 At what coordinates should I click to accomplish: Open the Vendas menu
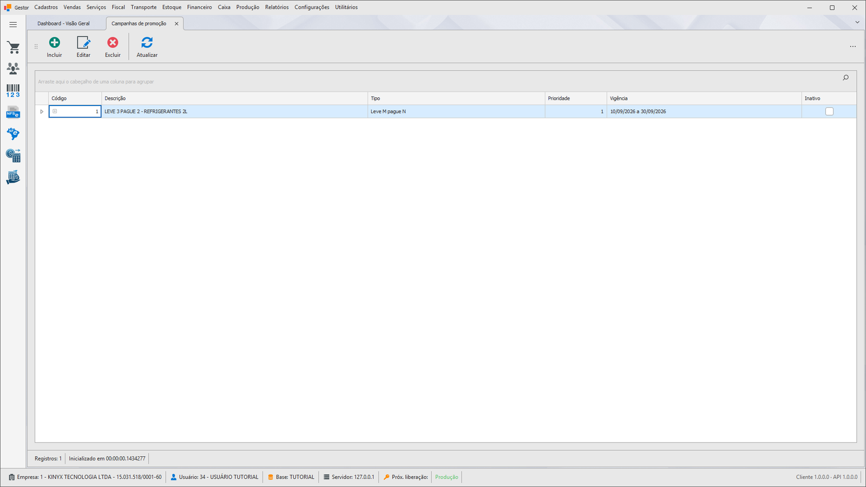(x=72, y=7)
